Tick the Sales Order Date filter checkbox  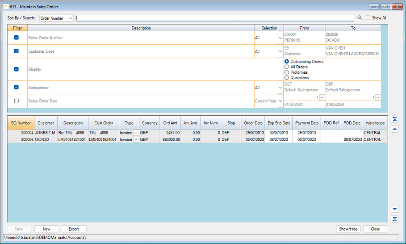(17, 101)
